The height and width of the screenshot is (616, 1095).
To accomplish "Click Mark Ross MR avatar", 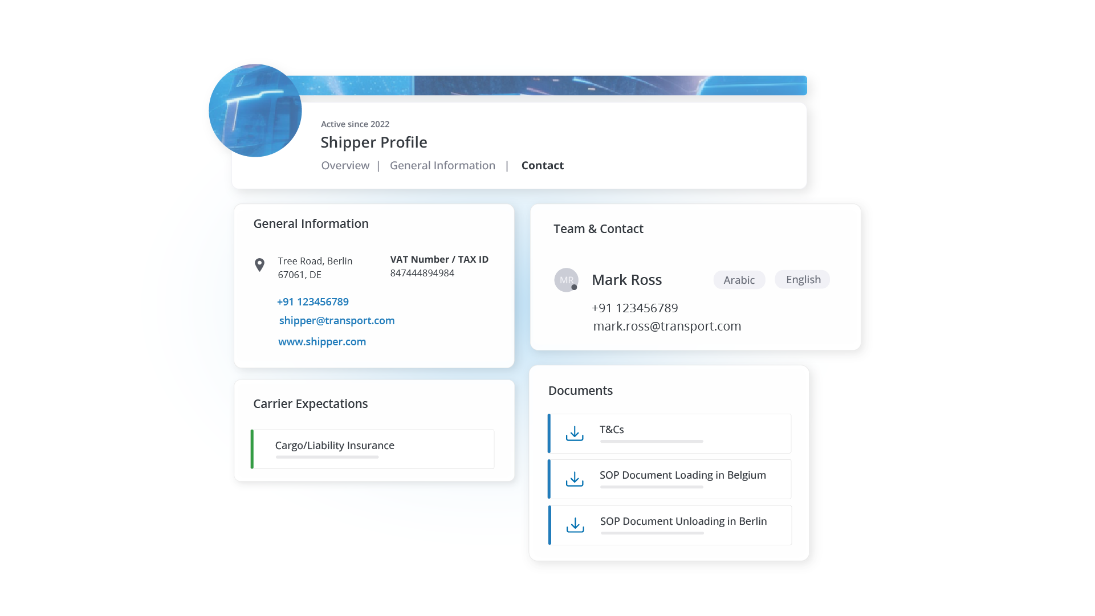I will pos(566,280).
